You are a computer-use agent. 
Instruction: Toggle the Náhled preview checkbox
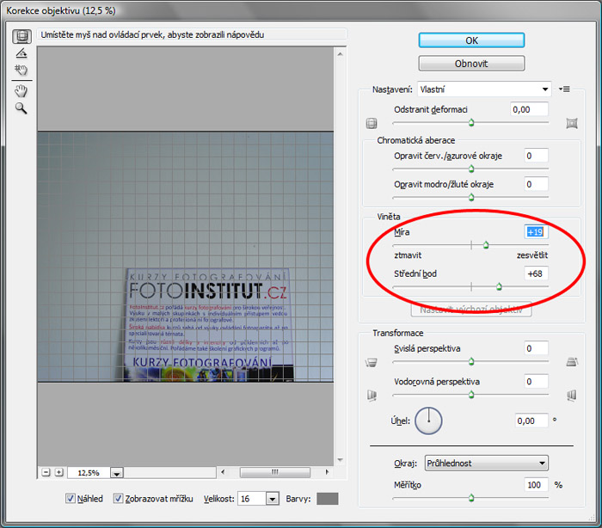coord(71,498)
